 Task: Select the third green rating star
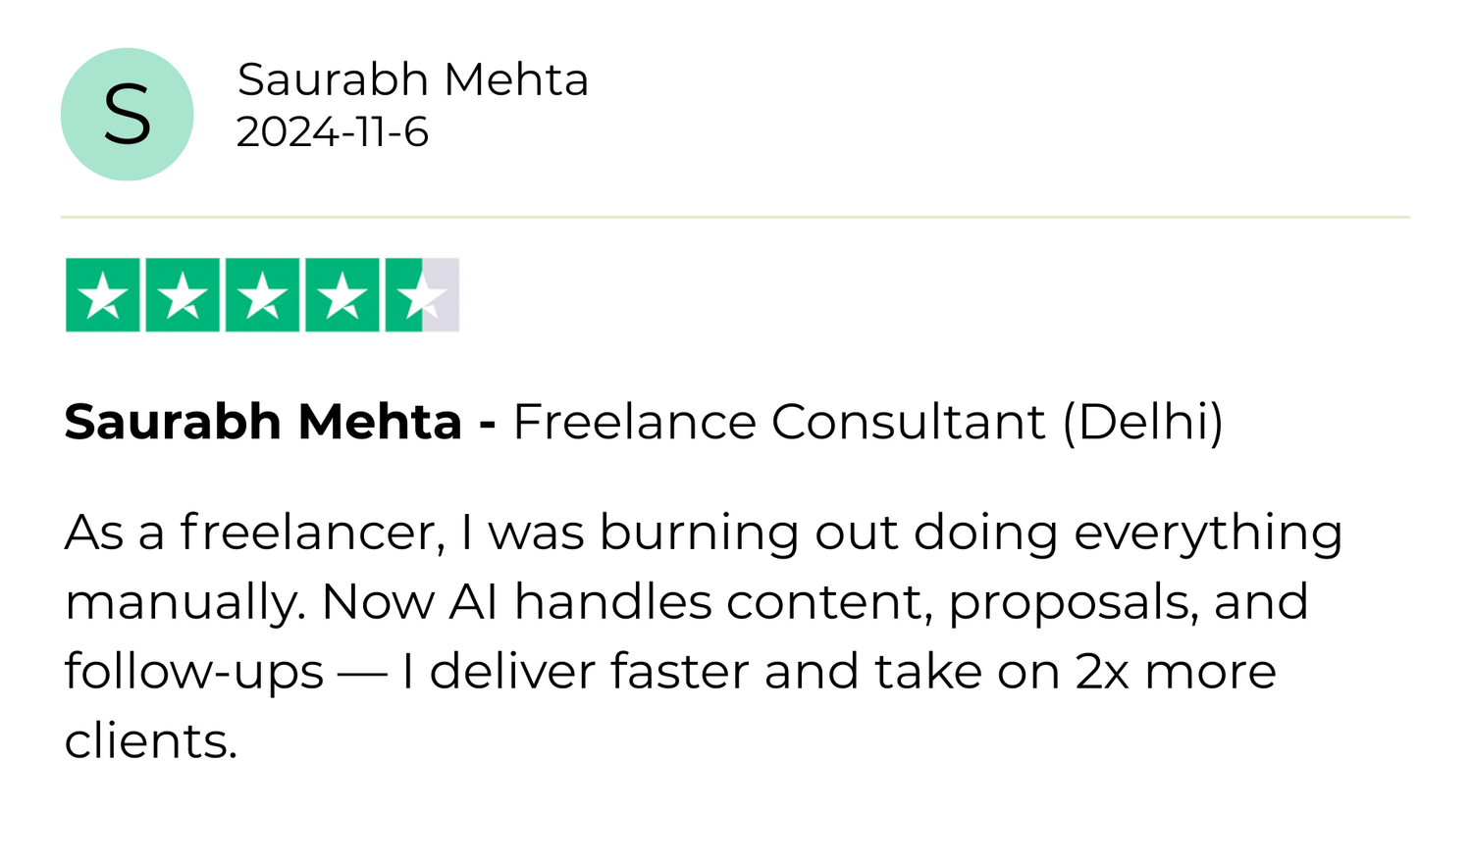tap(262, 295)
